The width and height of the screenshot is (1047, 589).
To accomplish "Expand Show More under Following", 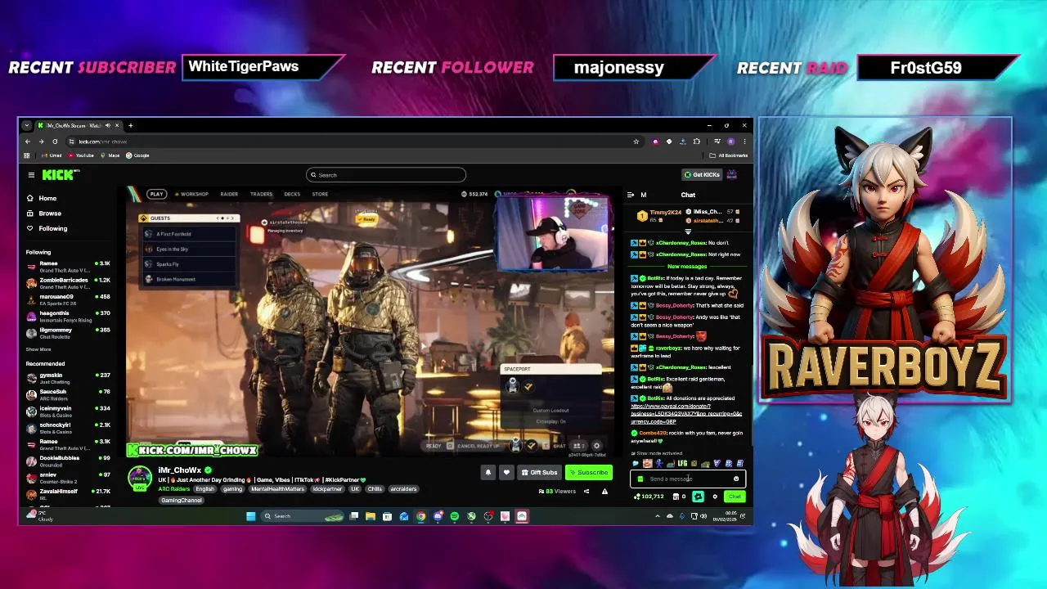I will coord(38,349).
